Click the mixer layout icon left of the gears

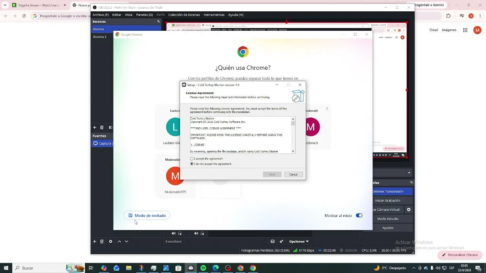point(273,242)
